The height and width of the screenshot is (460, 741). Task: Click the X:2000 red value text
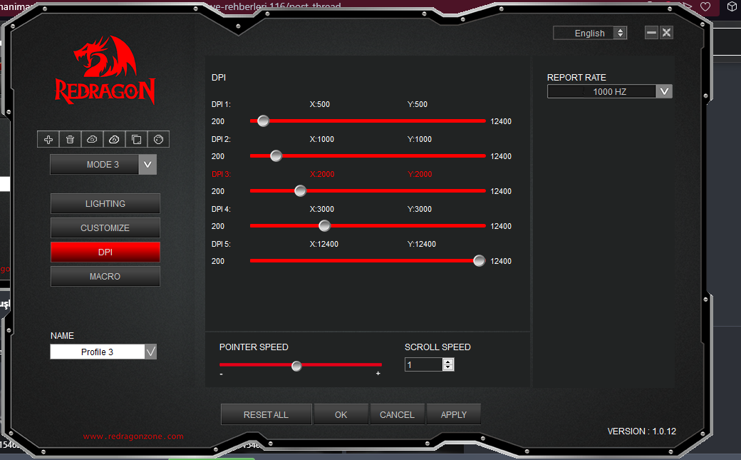pos(322,174)
